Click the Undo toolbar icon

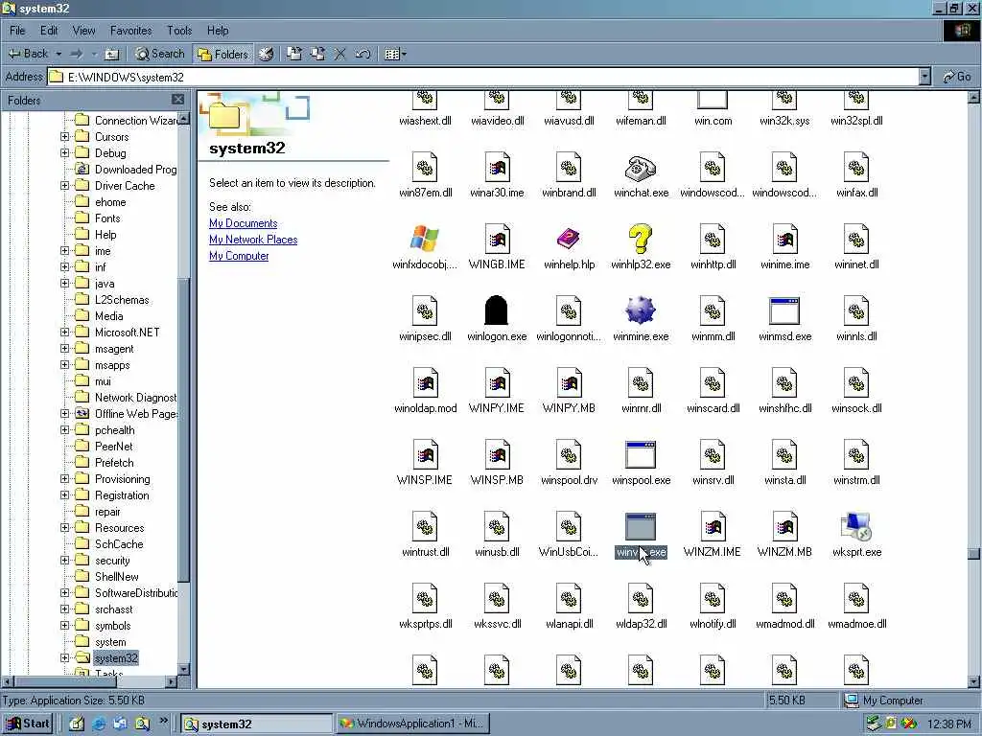click(x=362, y=55)
